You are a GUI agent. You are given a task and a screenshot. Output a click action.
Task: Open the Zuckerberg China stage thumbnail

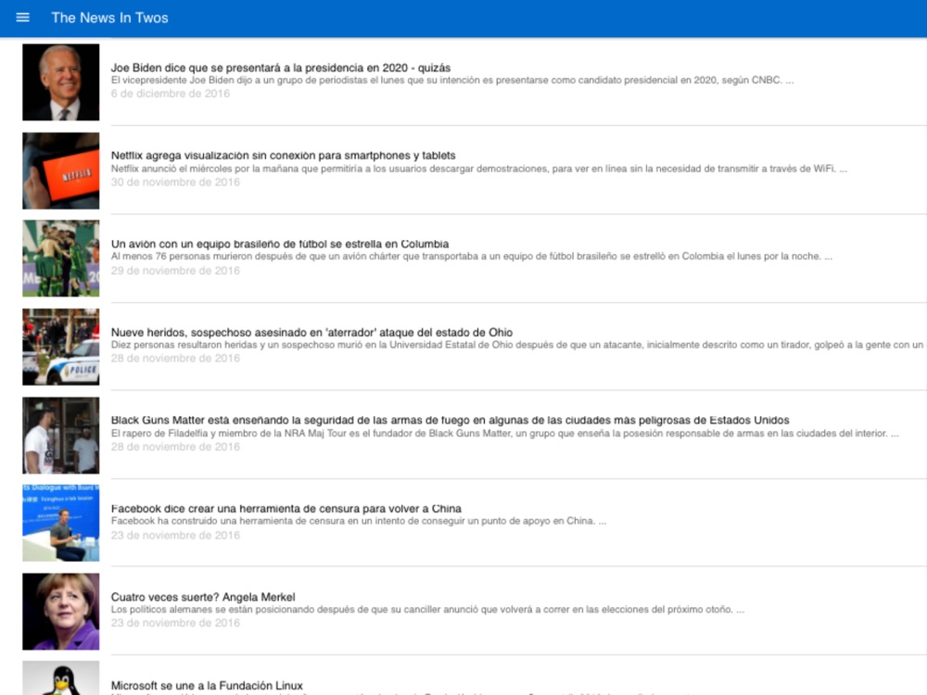coord(61,523)
